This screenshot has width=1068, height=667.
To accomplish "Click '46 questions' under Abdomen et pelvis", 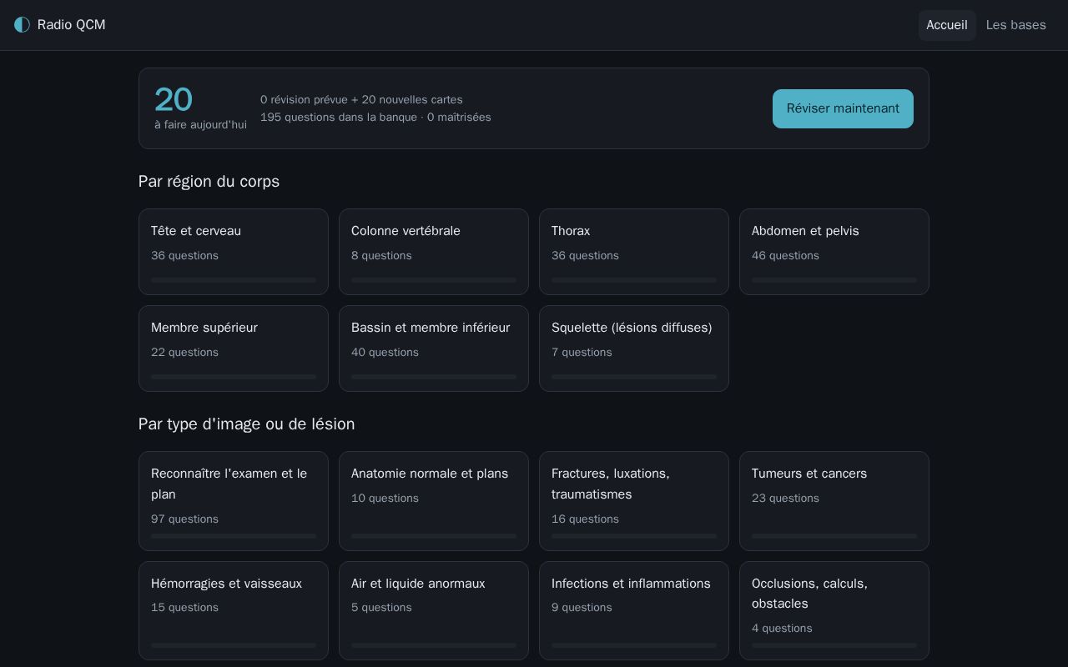I will 785,256.
